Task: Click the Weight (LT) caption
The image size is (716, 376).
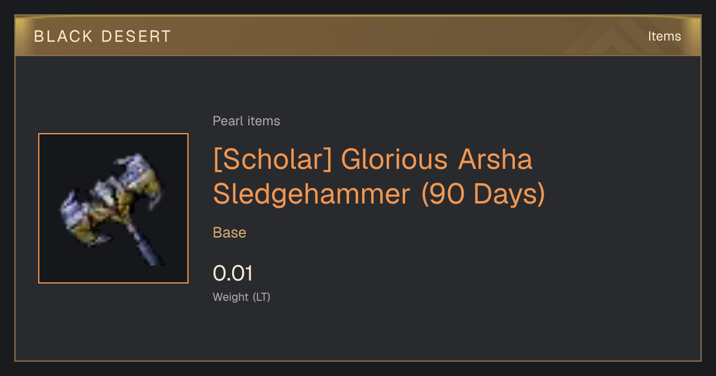Action: point(242,297)
